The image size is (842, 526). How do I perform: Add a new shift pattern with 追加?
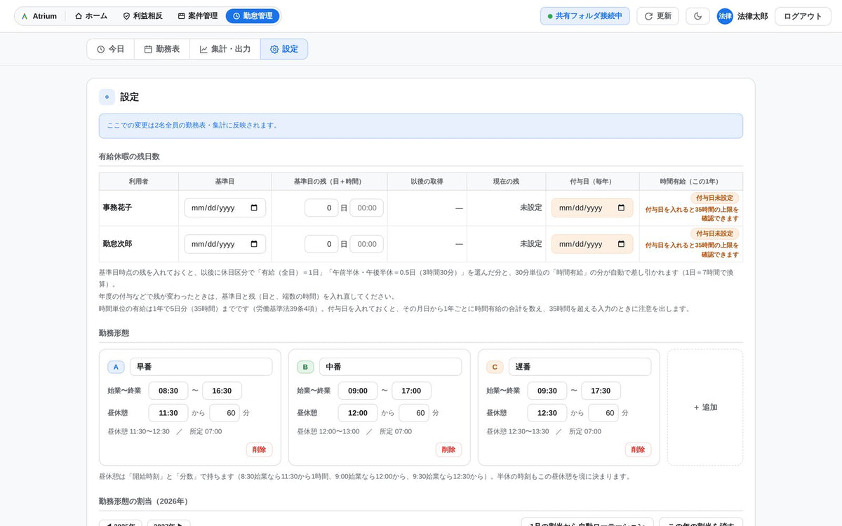coord(705,407)
